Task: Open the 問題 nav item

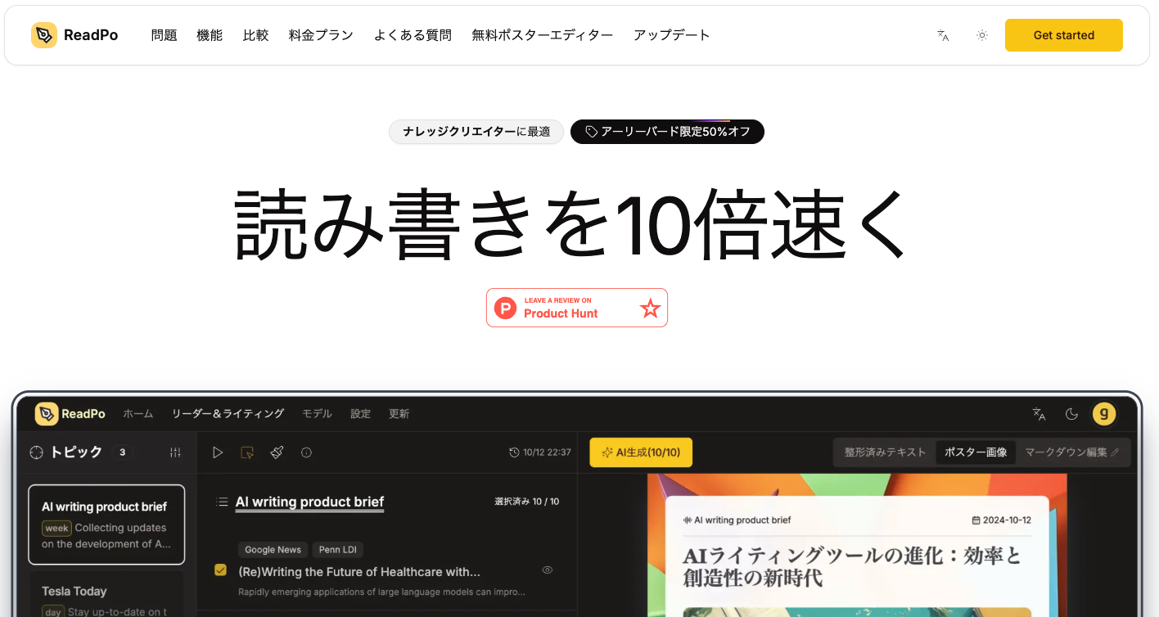Action: tap(164, 35)
